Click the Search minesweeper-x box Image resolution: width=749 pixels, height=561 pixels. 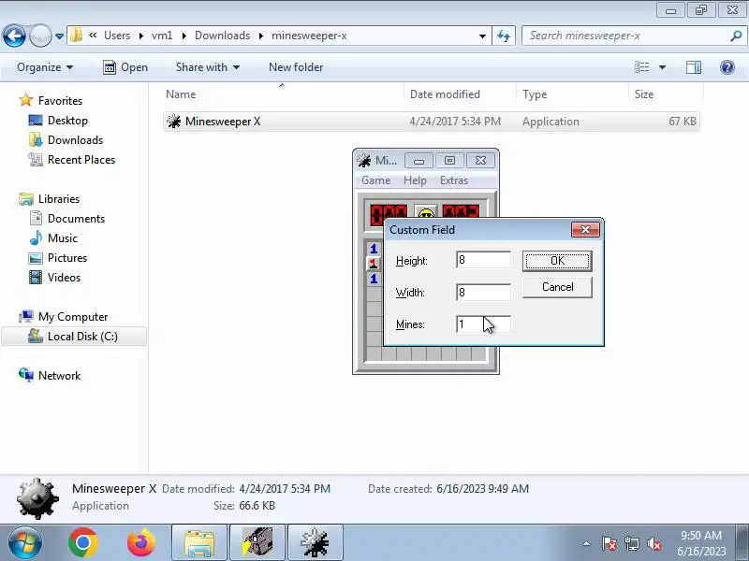633,36
